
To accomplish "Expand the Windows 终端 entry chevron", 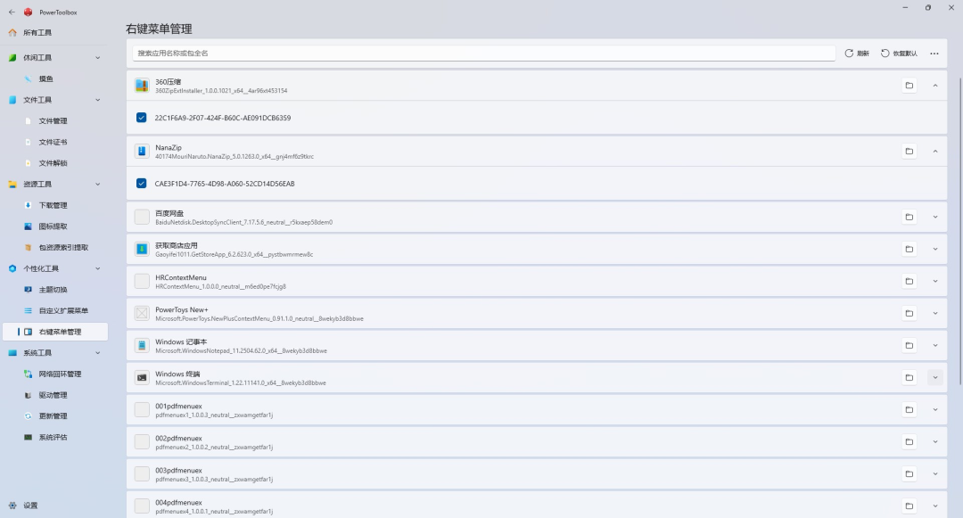I will point(934,377).
